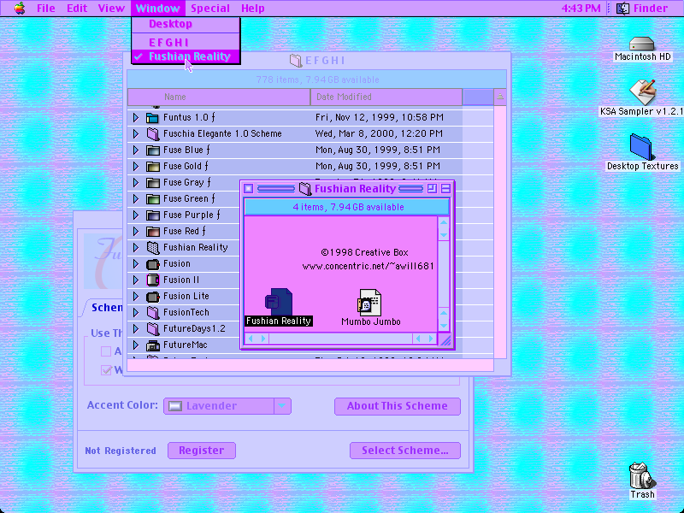
Task: Click the 4:43 PM menu bar clock
Action: click(x=581, y=9)
